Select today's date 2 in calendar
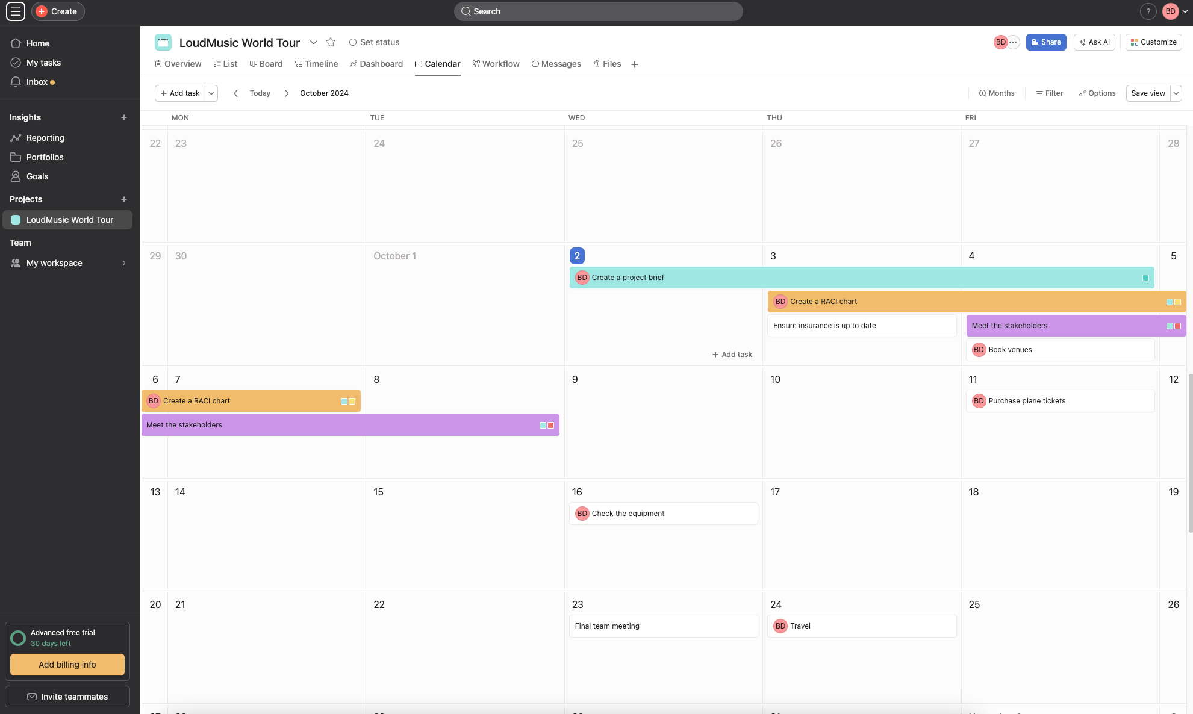 coord(577,256)
